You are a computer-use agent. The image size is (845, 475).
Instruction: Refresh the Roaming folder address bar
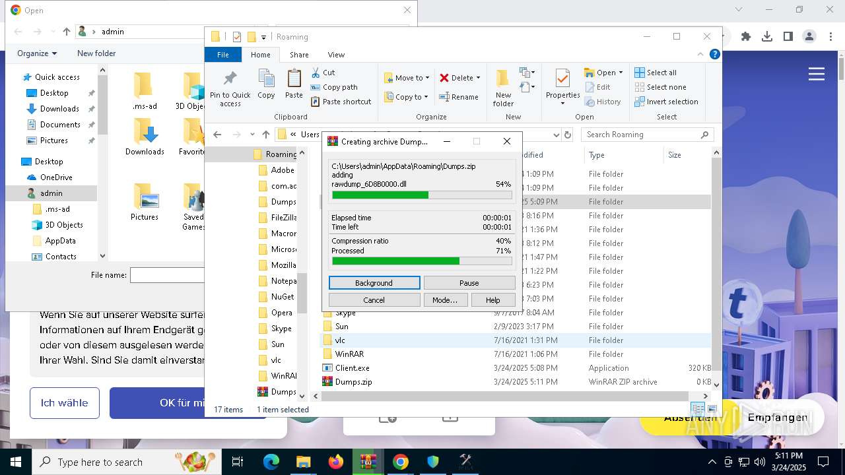[567, 135]
